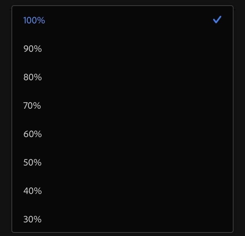Select the 100% option
245x236 pixels.
122,20
